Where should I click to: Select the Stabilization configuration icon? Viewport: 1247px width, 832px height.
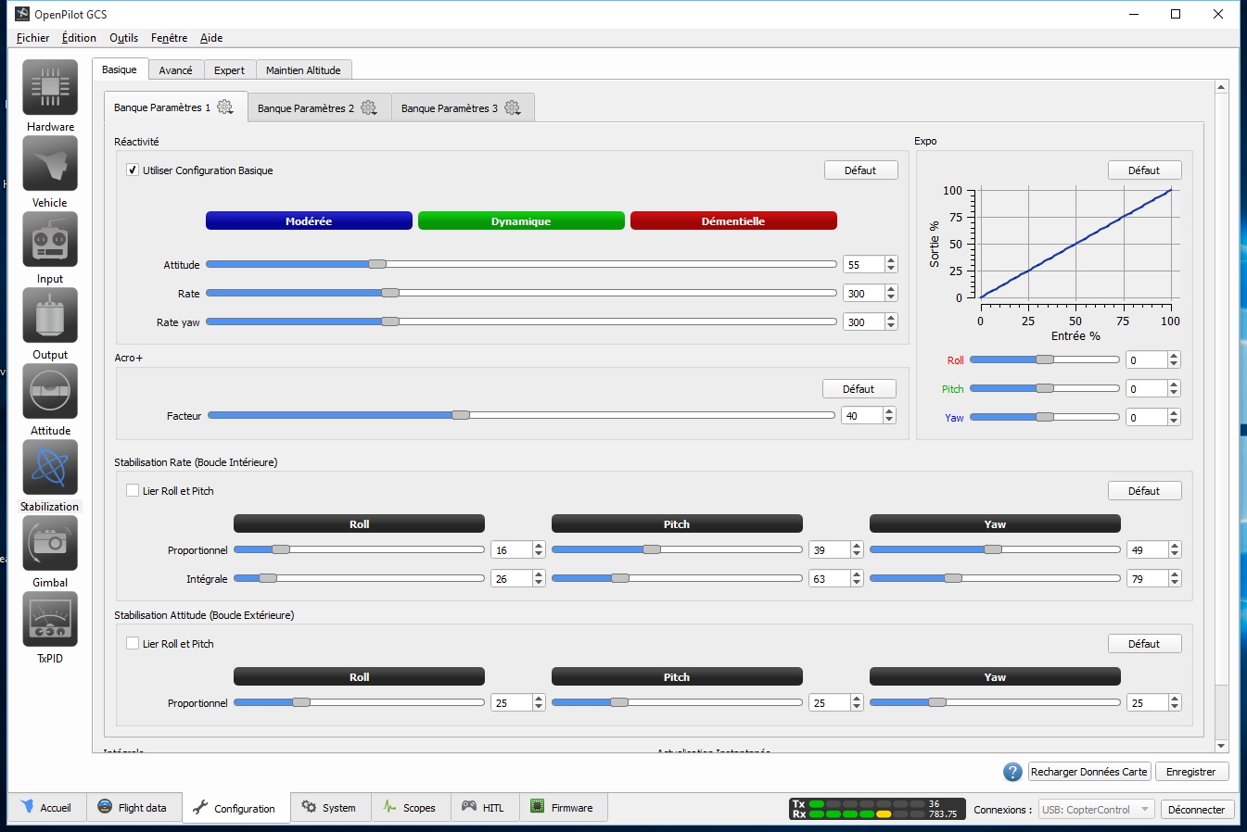coord(50,468)
